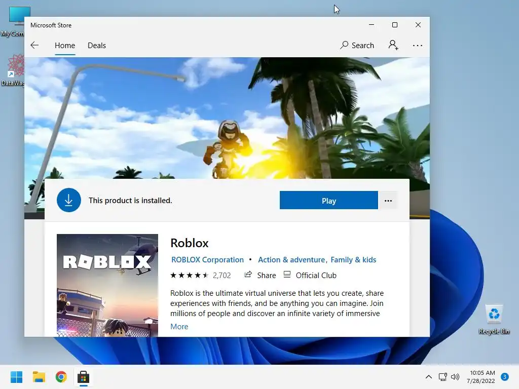Select the My Computer desktop icon
519x389 pixels.
click(13, 22)
